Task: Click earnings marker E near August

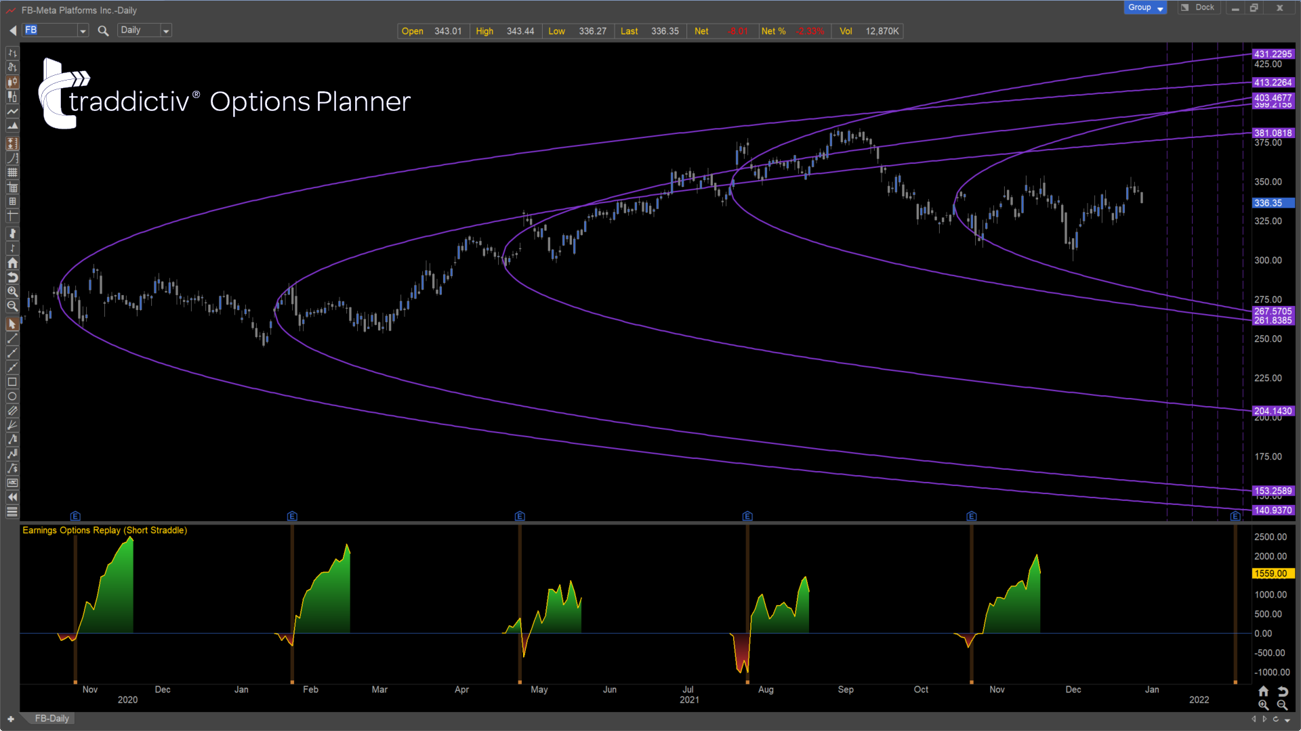Action: point(747,516)
